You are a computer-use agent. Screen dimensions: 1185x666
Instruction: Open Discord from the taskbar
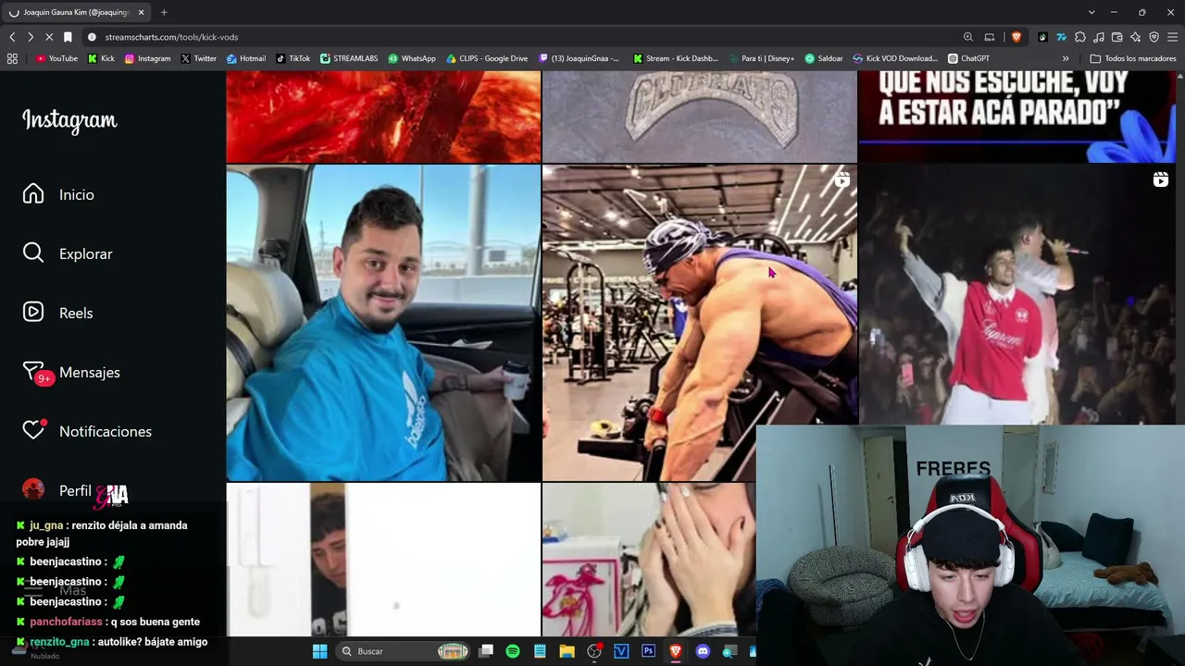(x=703, y=651)
